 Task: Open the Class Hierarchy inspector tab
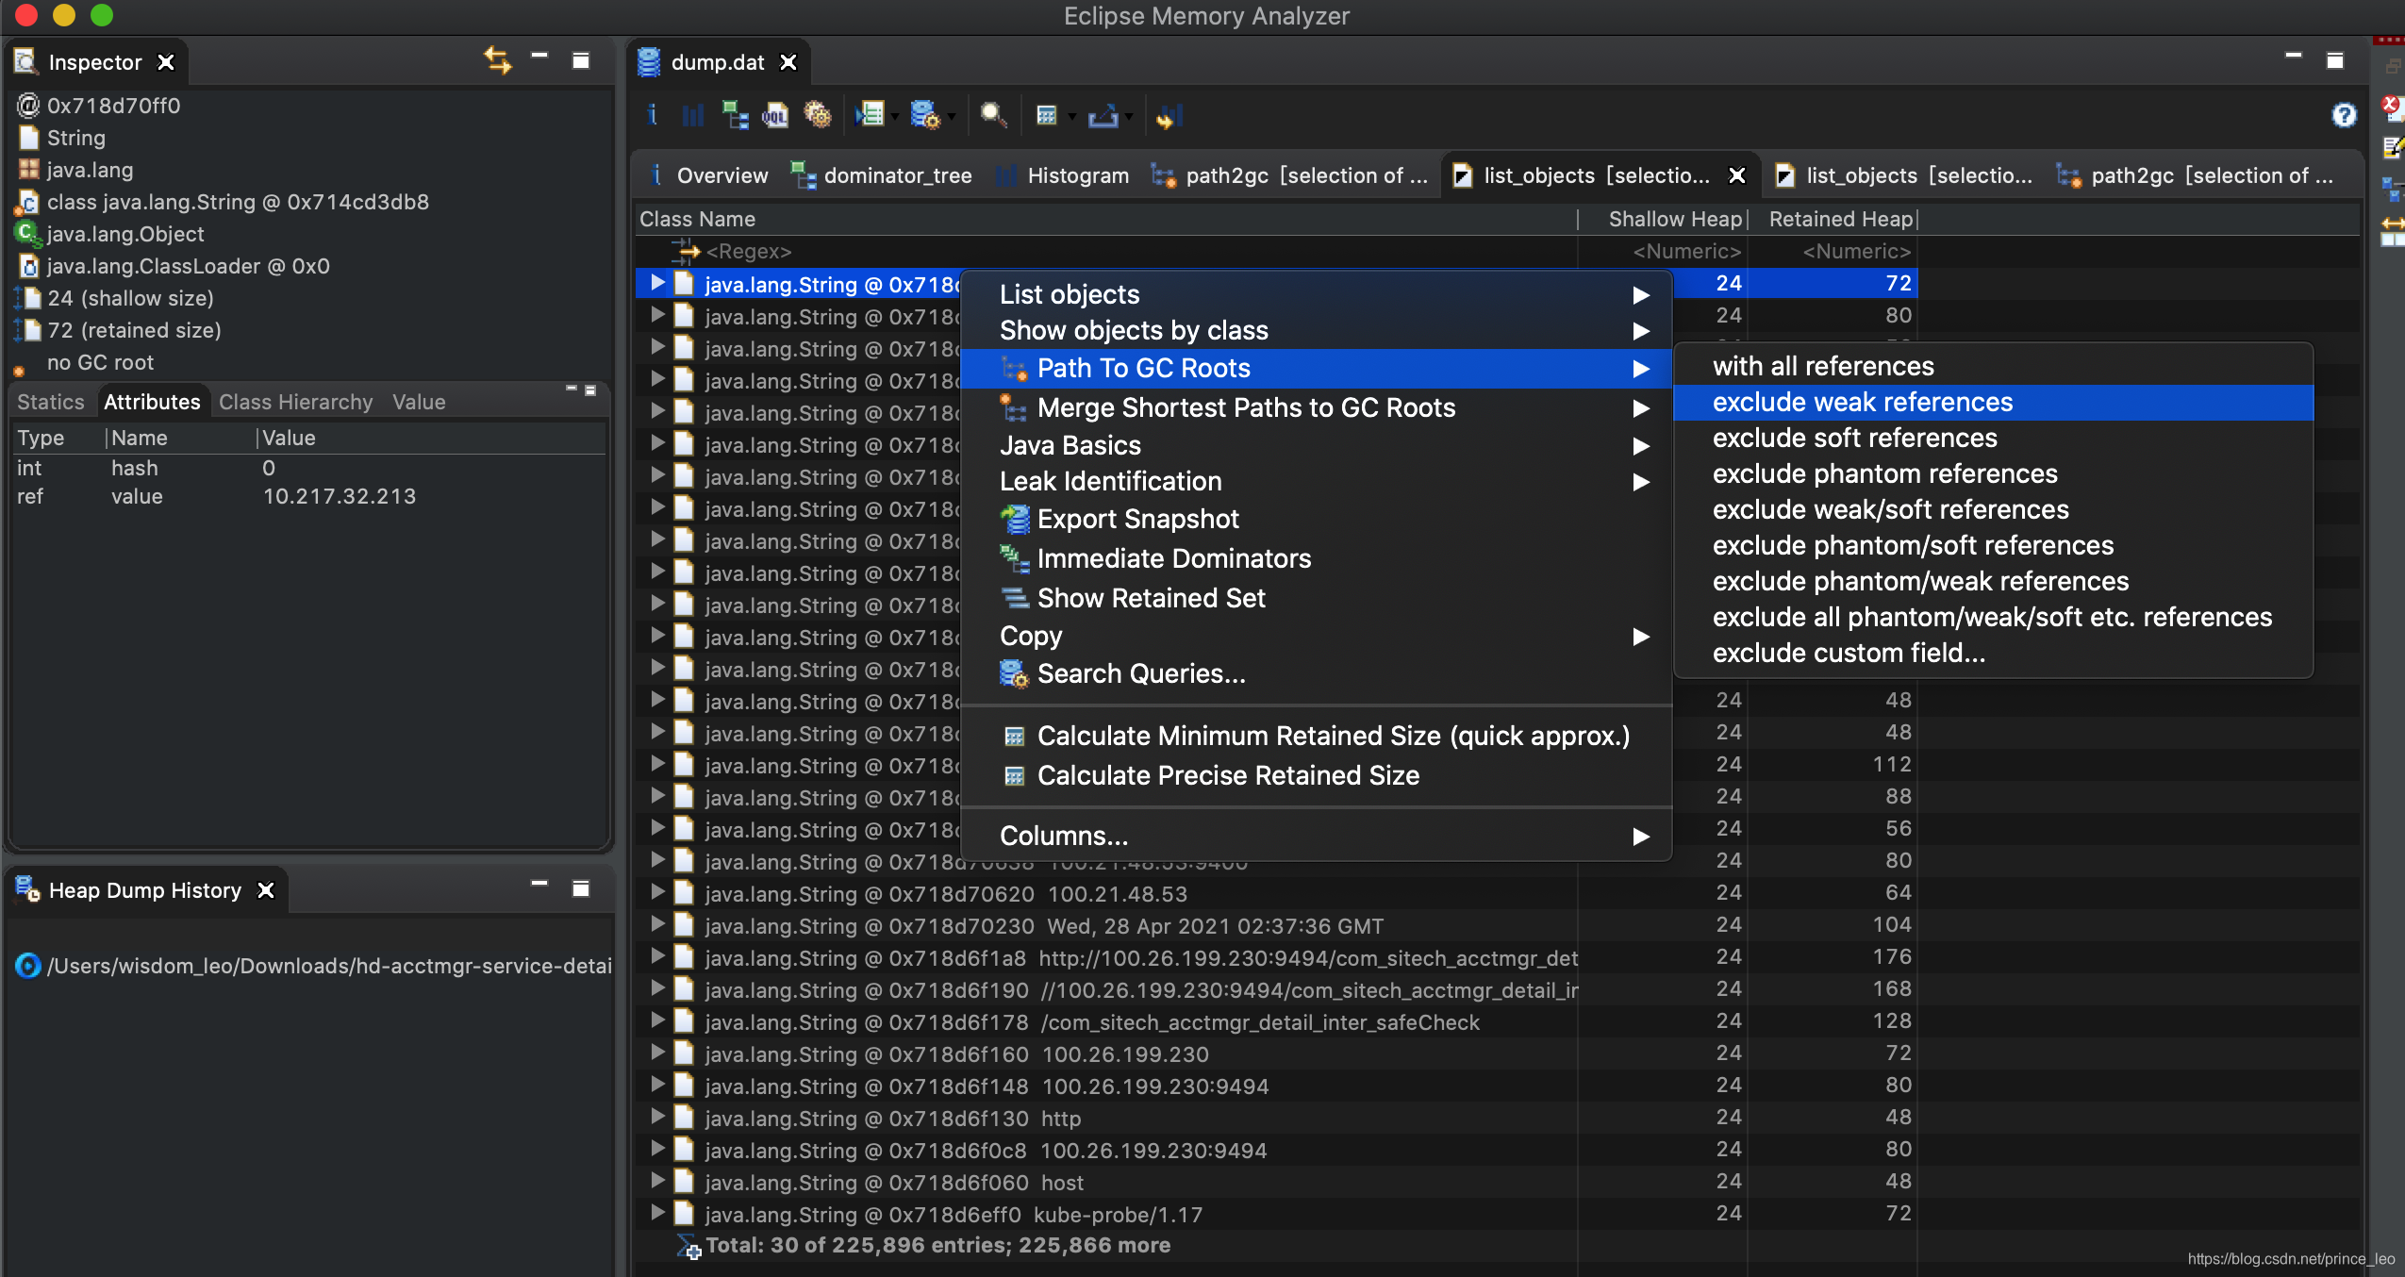(x=295, y=403)
